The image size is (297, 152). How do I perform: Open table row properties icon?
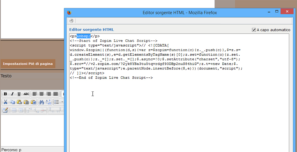(14, 110)
